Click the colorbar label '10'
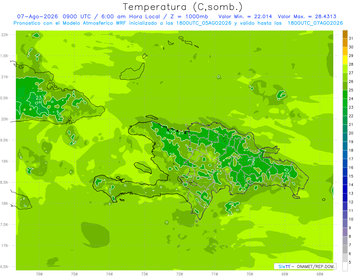This screenshot has width=359, height=278. click(351, 219)
